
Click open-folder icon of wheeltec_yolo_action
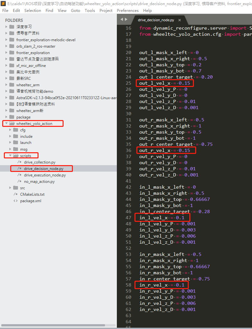(12, 123)
